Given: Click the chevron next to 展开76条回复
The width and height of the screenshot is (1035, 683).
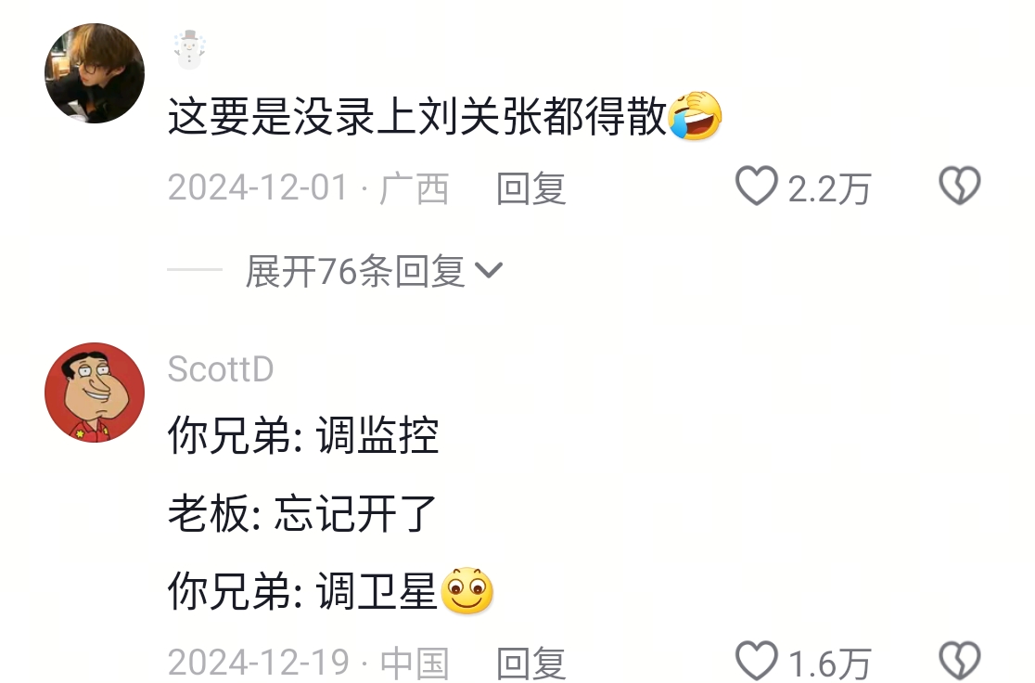Looking at the screenshot, I should (x=489, y=270).
